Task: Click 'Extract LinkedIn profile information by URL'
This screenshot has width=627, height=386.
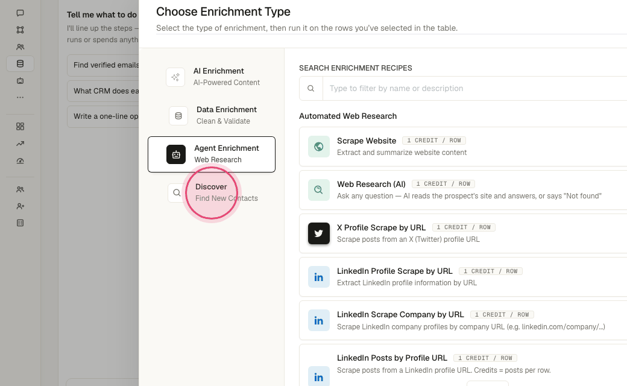Action: click(x=407, y=283)
